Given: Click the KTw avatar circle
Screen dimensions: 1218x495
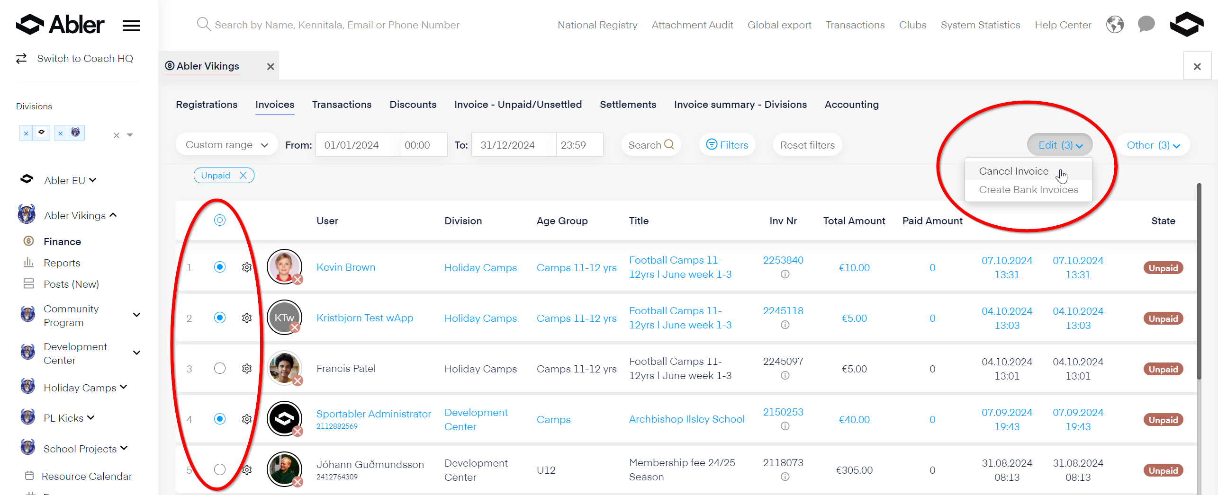Looking at the screenshot, I should pos(284,318).
